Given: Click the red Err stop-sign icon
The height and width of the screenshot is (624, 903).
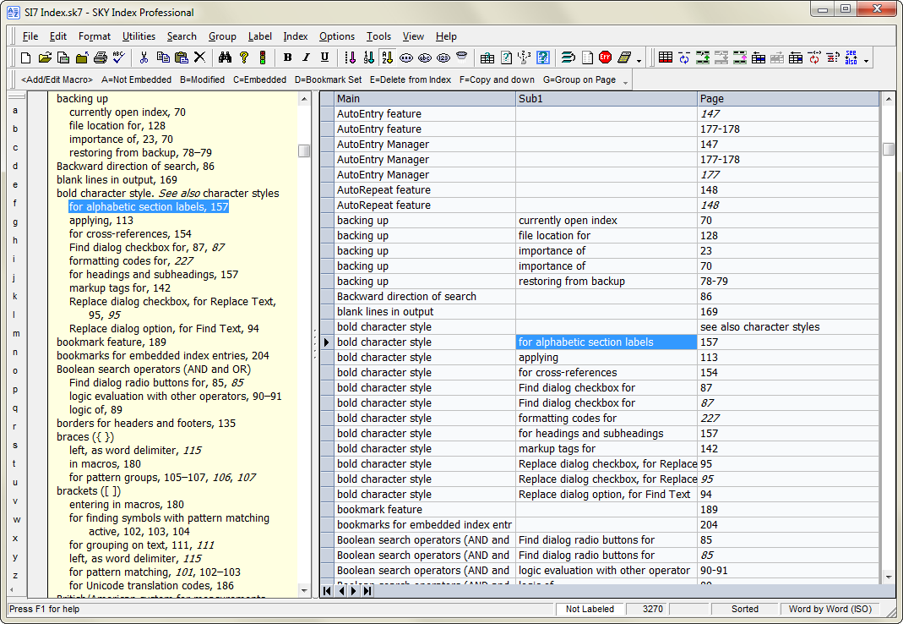Looking at the screenshot, I should click(606, 57).
